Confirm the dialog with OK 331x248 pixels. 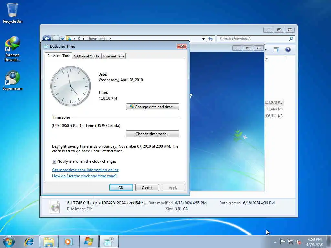tap(121, 188)
